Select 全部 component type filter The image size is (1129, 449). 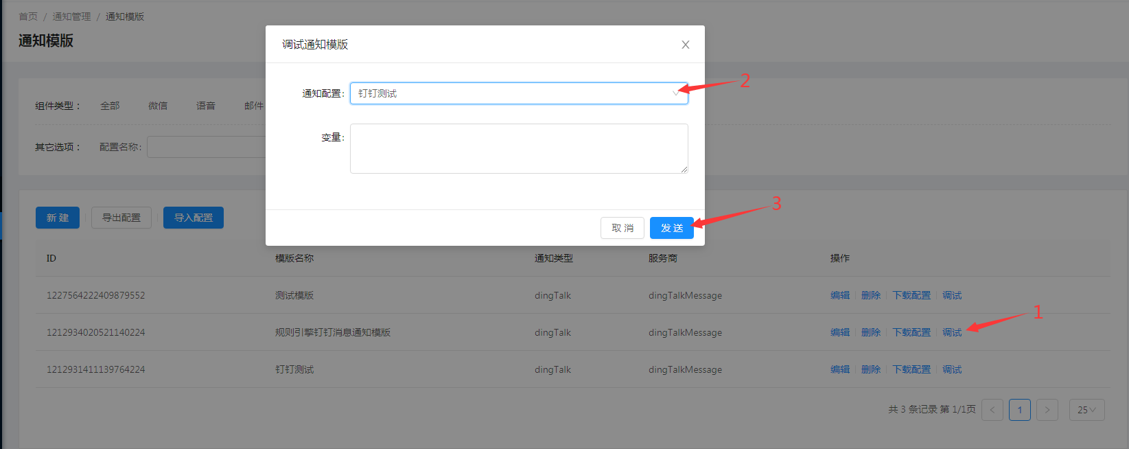[x=110, y=106]
